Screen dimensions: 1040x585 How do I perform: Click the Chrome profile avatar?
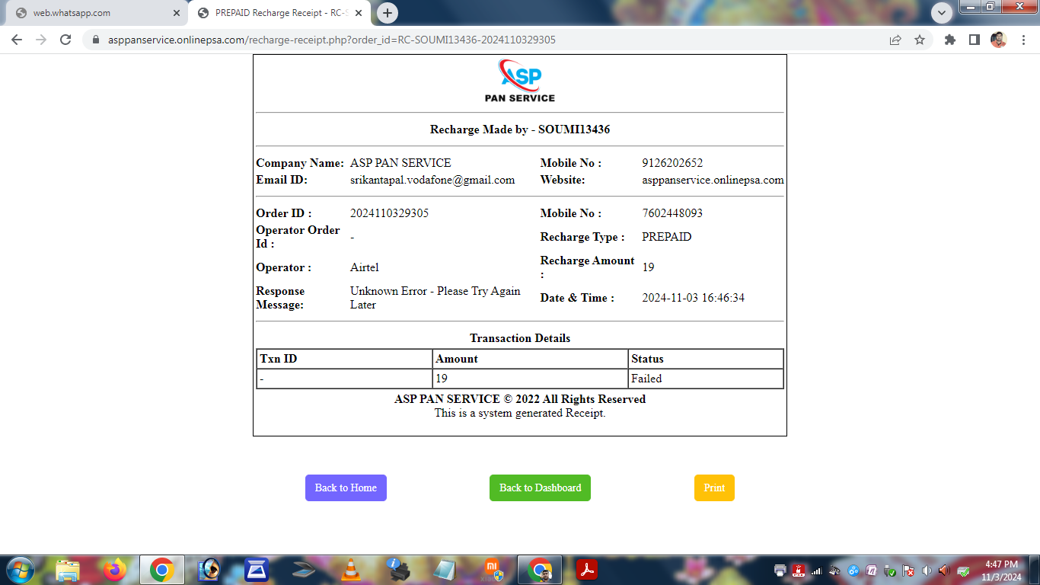pos(998,40)
